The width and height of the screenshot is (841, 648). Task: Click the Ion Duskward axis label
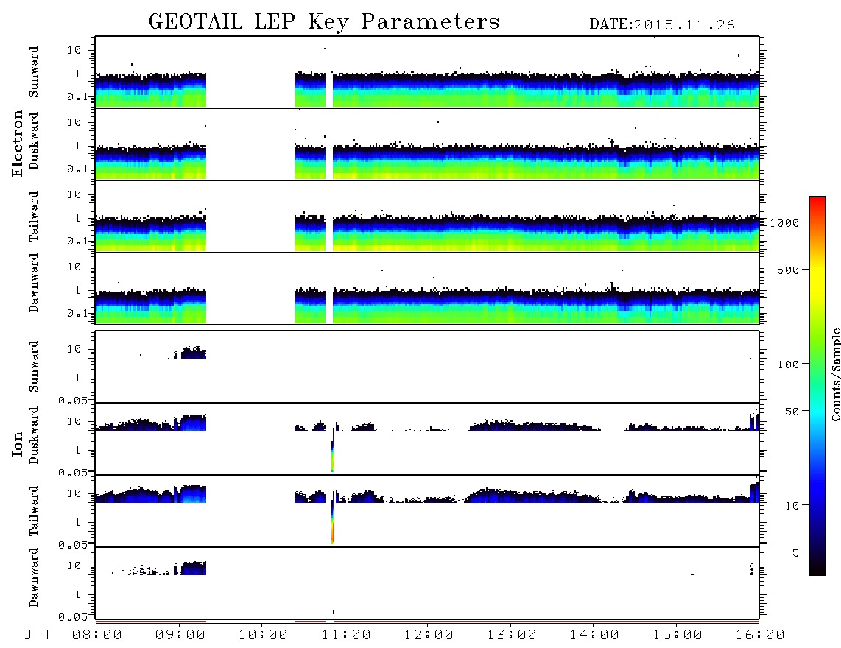point(34,435)
